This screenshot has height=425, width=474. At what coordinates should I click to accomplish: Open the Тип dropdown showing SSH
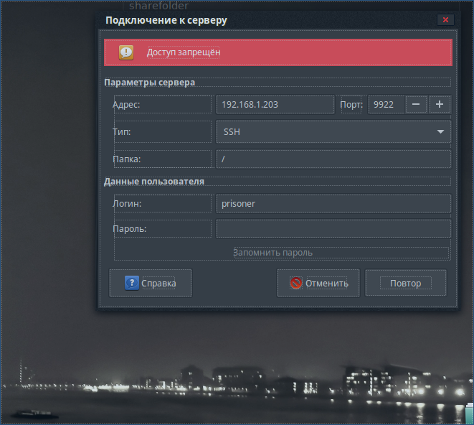(x=333, y=132)
